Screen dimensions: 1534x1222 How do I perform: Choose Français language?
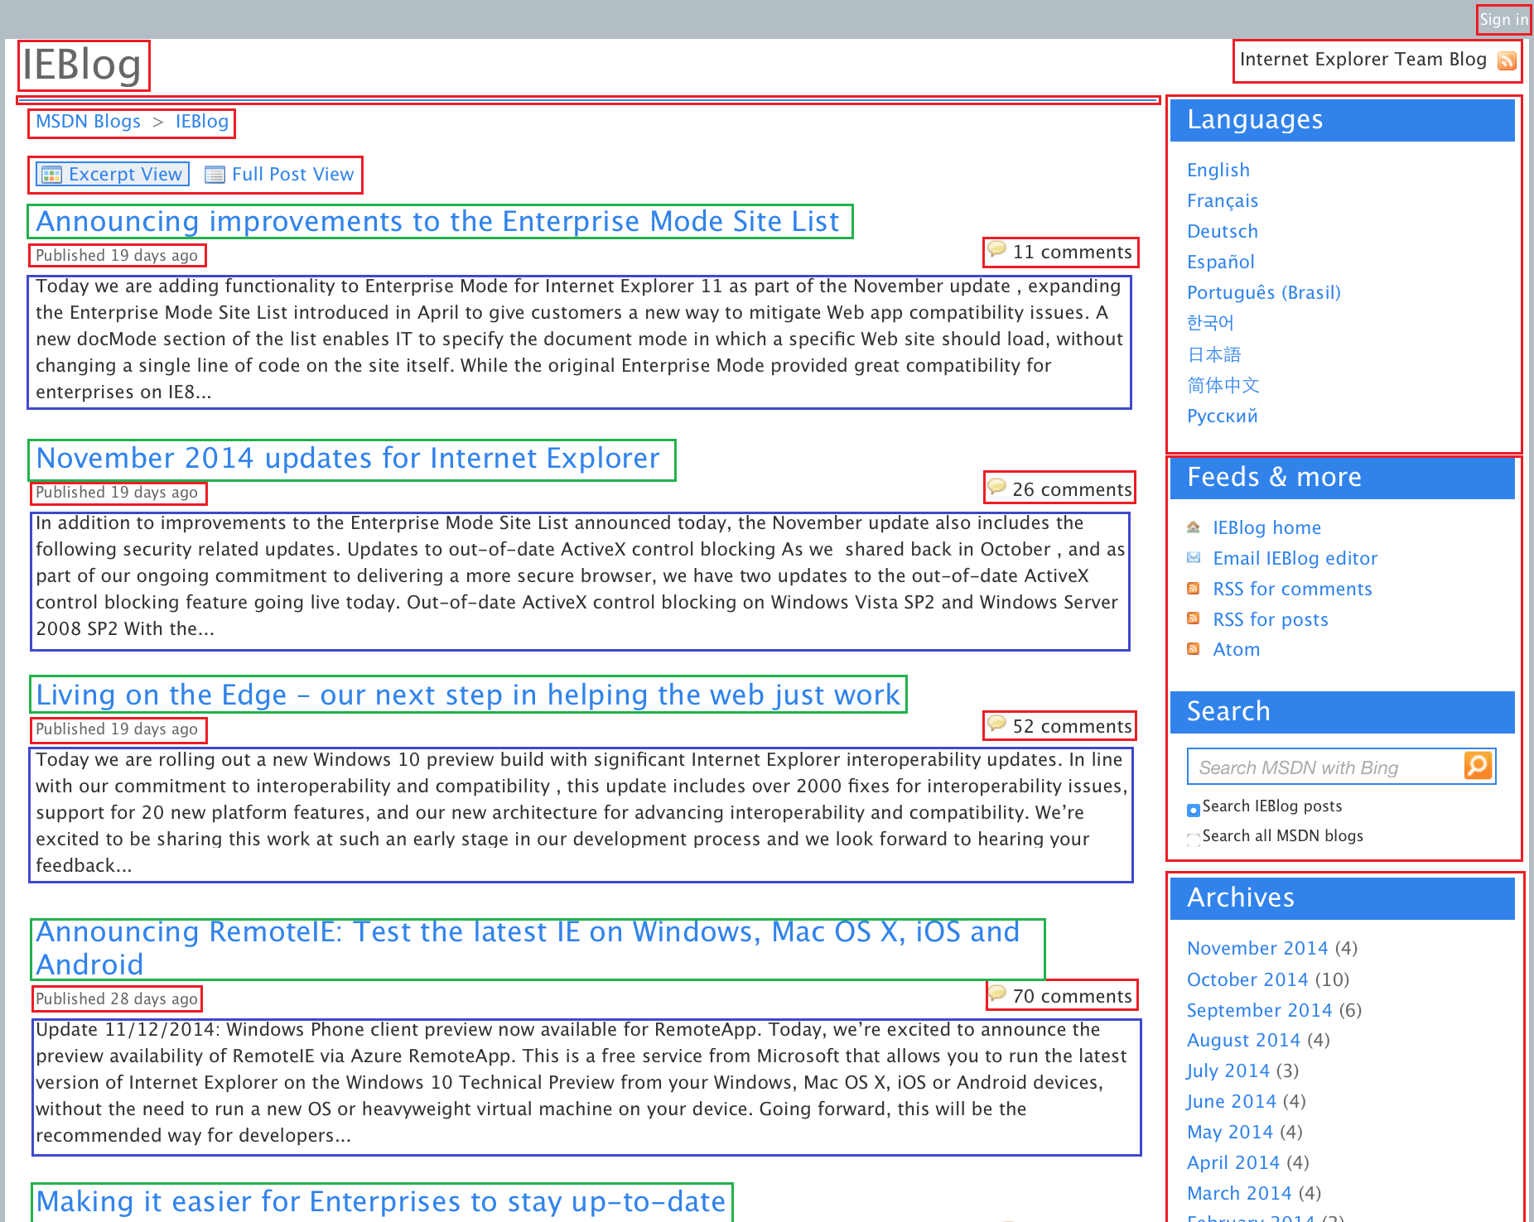[x=1222, y=200]
